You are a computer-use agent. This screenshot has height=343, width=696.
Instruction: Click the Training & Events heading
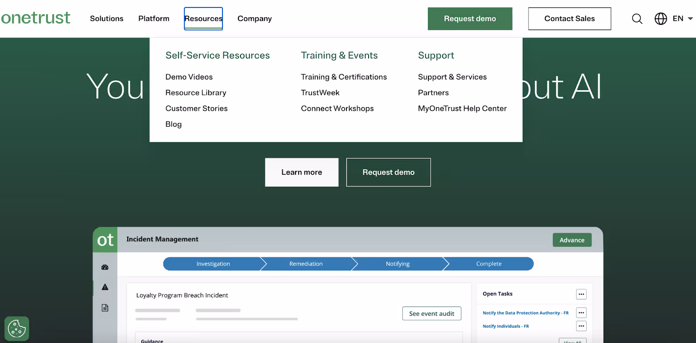pos(339,55)
